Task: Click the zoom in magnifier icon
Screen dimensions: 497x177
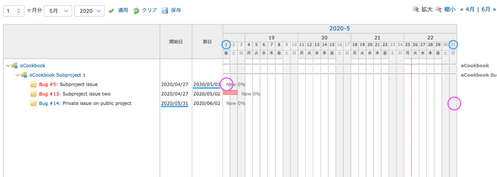Action: [415, 9]
